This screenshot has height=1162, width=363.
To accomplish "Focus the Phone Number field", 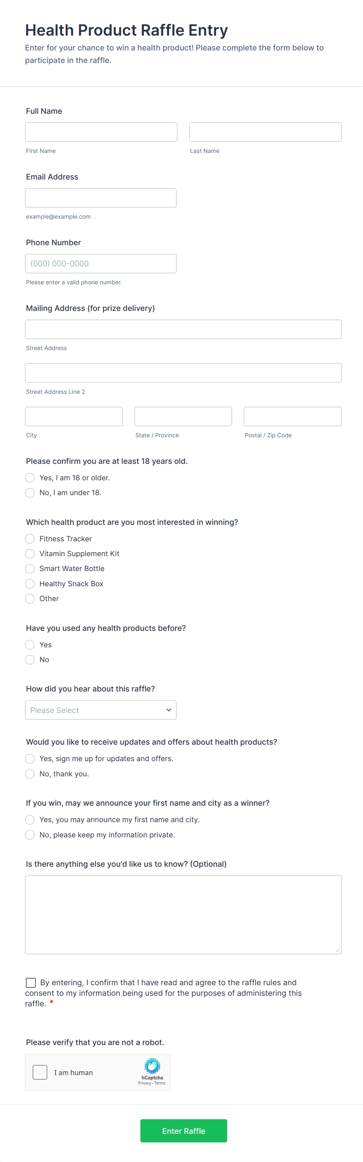I will pos(100,263).
